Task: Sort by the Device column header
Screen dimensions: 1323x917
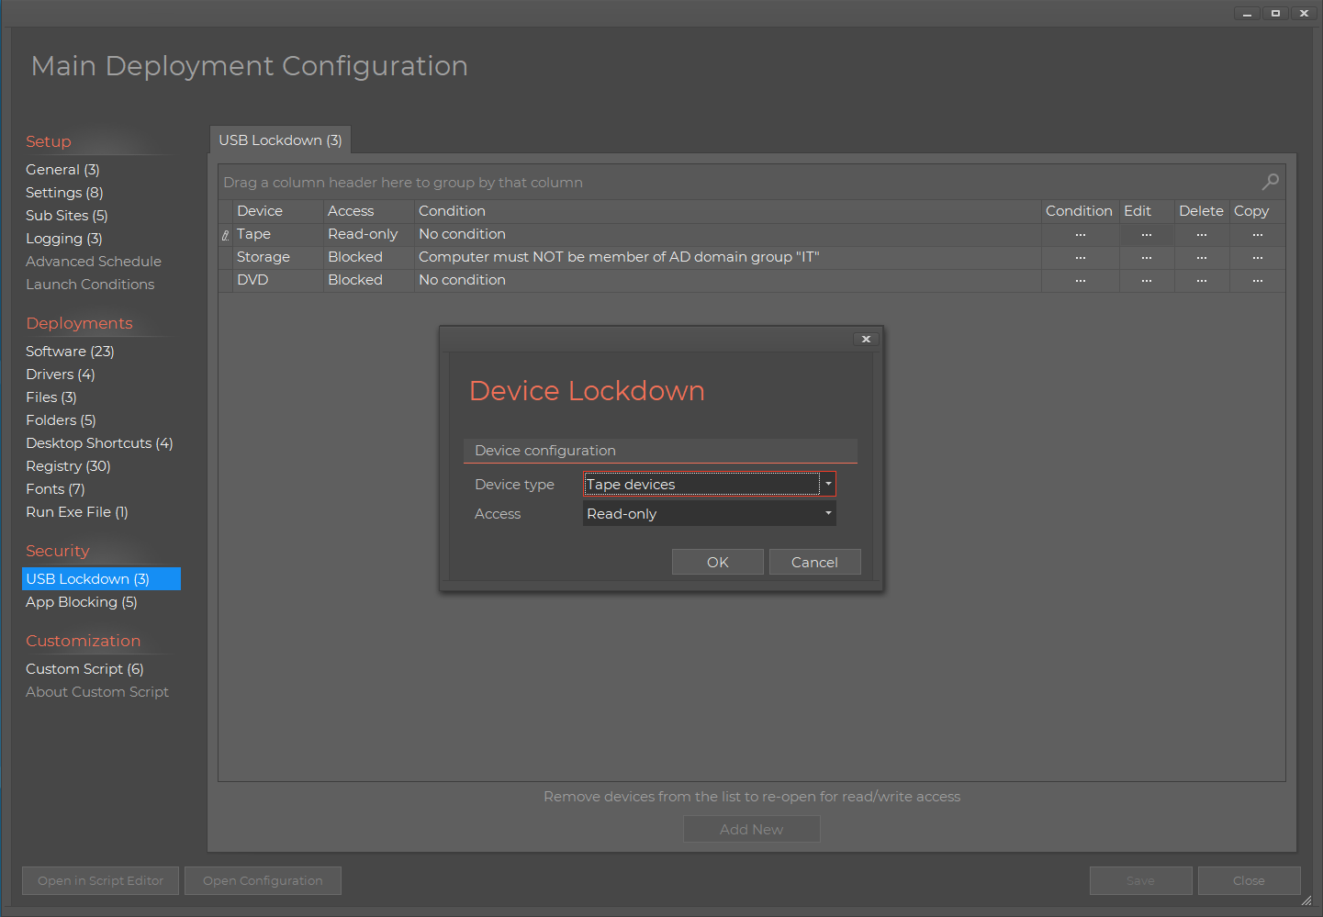Action: 278,211
